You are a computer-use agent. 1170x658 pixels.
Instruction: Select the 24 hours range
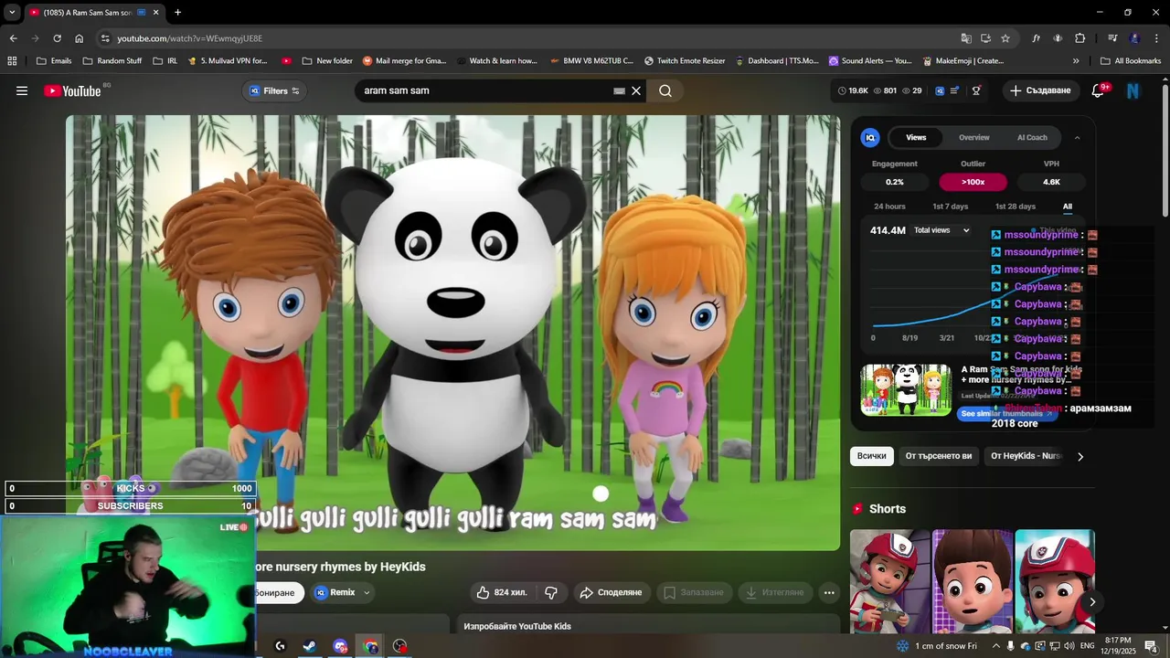coord(889,207)
